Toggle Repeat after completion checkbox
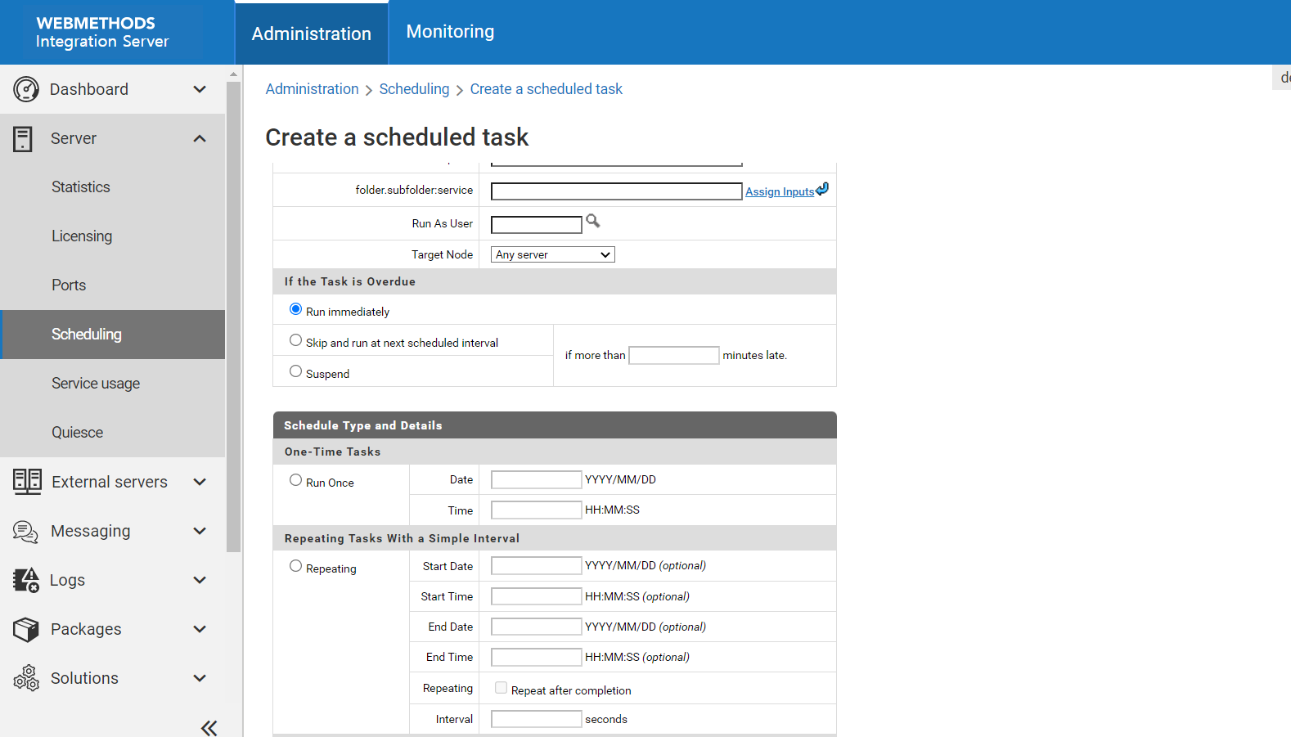Viewport: 1291px width, 737px height. (x=501, y=688)
